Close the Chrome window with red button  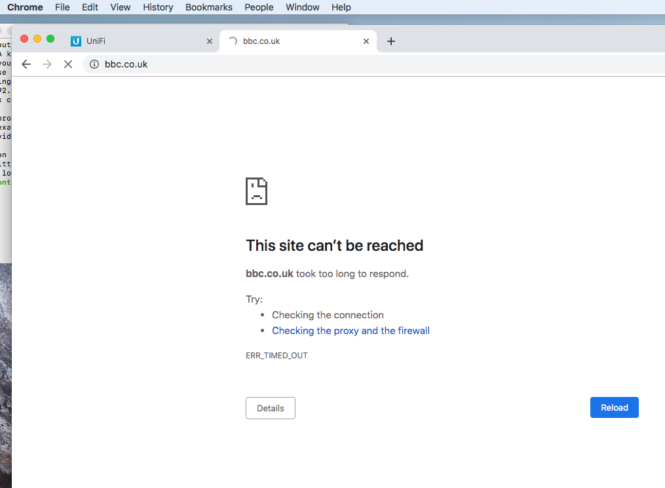click(24, 39)
